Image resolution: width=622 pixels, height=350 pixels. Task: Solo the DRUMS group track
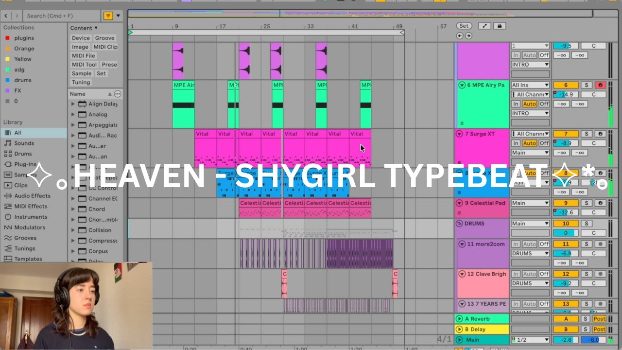click(587, 224)
